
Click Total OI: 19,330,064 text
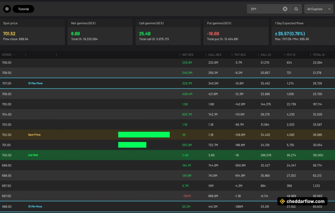tap(84, 39)
